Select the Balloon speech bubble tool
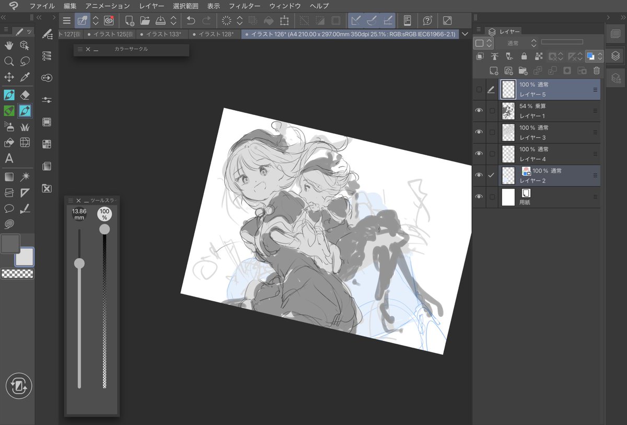The image size is (627, 425). 9,208
